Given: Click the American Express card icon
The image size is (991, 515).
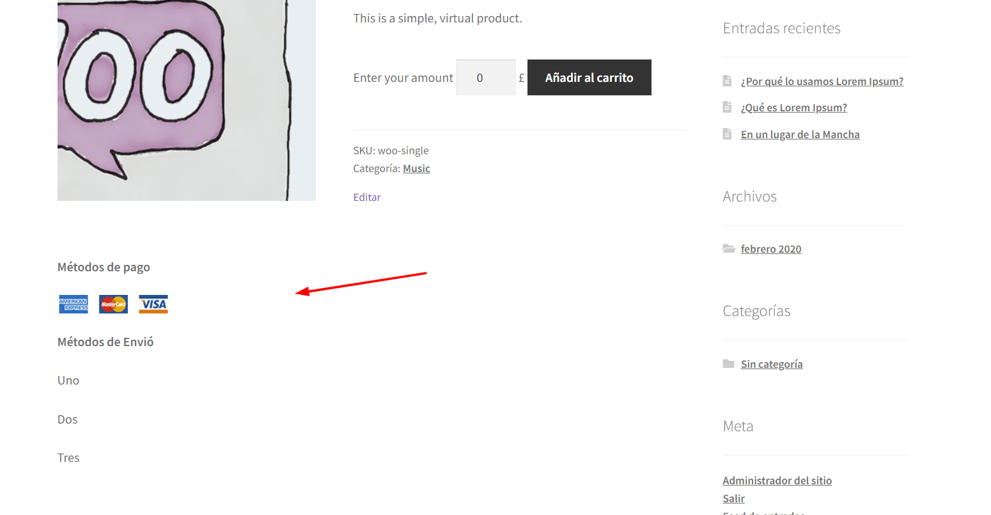Looking at the screenshot, I should (x=74, y=305).
